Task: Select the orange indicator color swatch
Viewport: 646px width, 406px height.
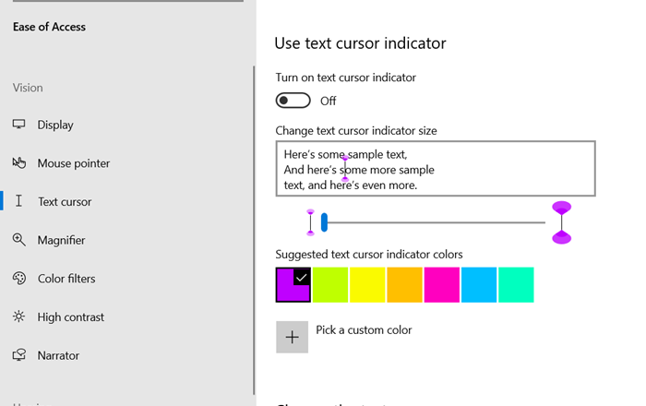Action: pos(404,284)
